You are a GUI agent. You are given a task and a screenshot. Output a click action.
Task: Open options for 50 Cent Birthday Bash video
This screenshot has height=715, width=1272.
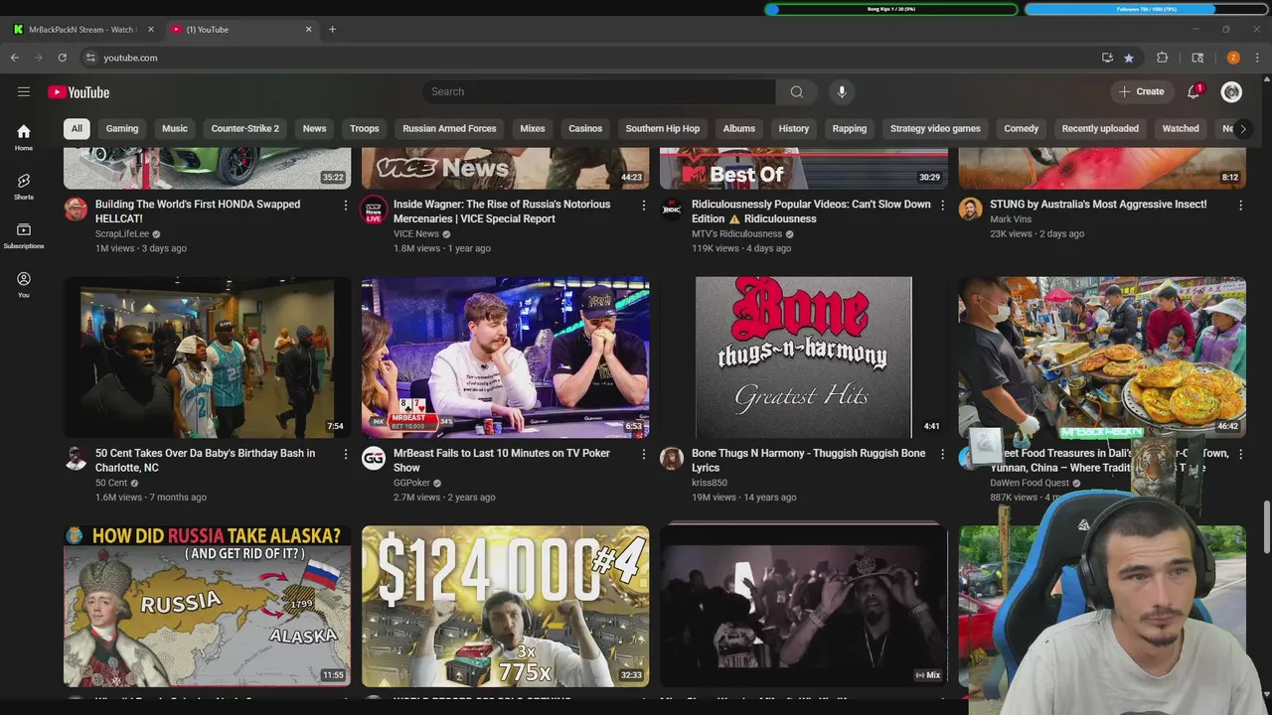click(x=346, y=454)
